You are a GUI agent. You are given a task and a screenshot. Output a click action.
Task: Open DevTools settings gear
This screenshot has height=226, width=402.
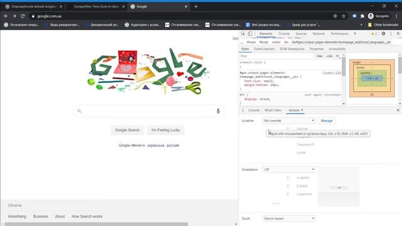[383, 33]
